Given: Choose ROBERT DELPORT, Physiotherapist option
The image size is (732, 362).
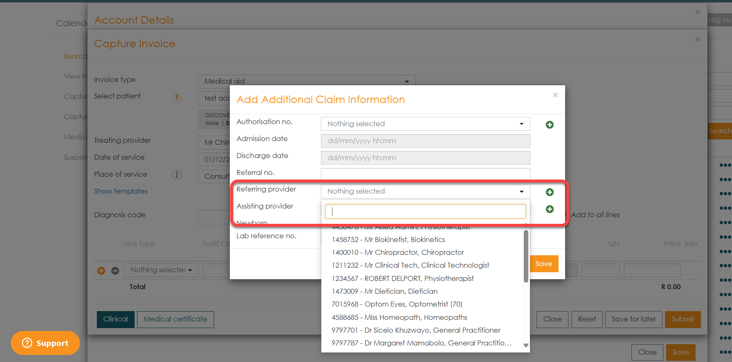Looking at the screenshot, I should point(402,278).
